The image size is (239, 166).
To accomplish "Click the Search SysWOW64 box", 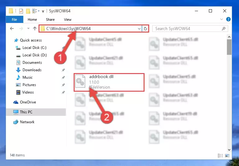I will pyautogui.click(x=190, y=28).
